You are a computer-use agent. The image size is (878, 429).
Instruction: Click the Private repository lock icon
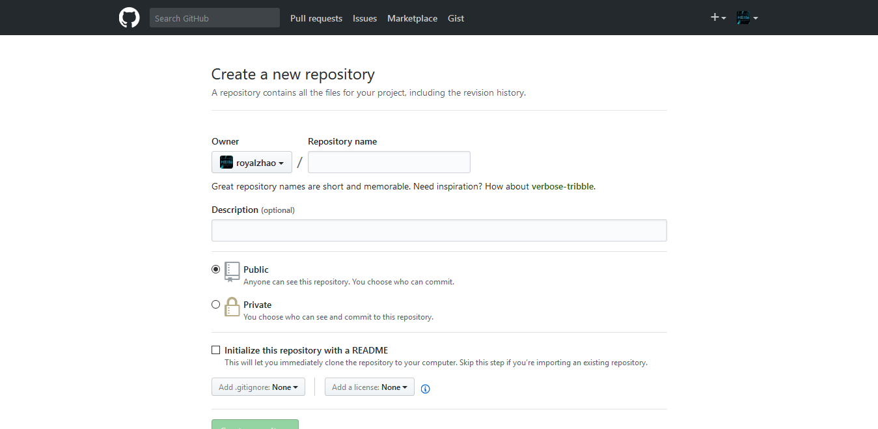(x=232, y=307)
